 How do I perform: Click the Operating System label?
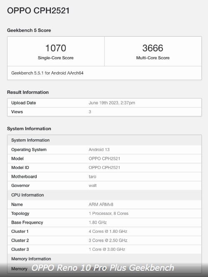click(29, 150)
